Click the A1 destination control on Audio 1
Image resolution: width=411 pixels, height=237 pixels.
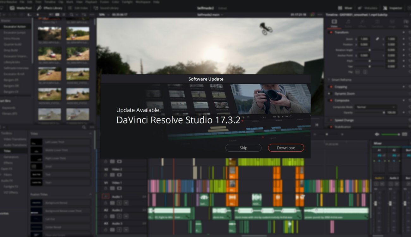(x=106, y=197)
